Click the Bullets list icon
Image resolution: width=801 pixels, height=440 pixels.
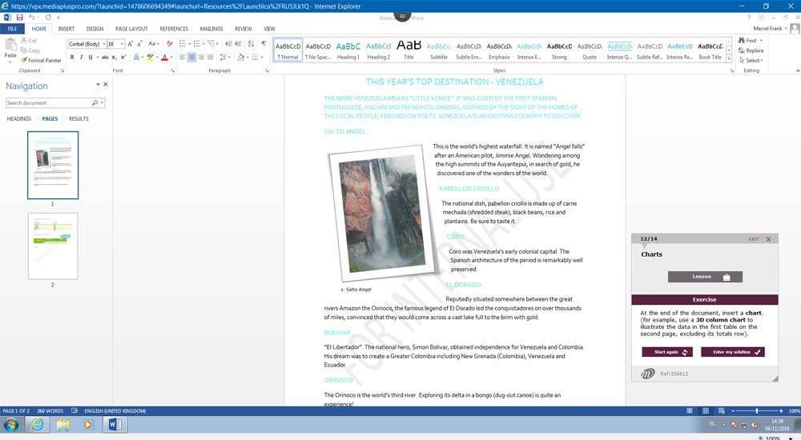[x=183, y=44]
